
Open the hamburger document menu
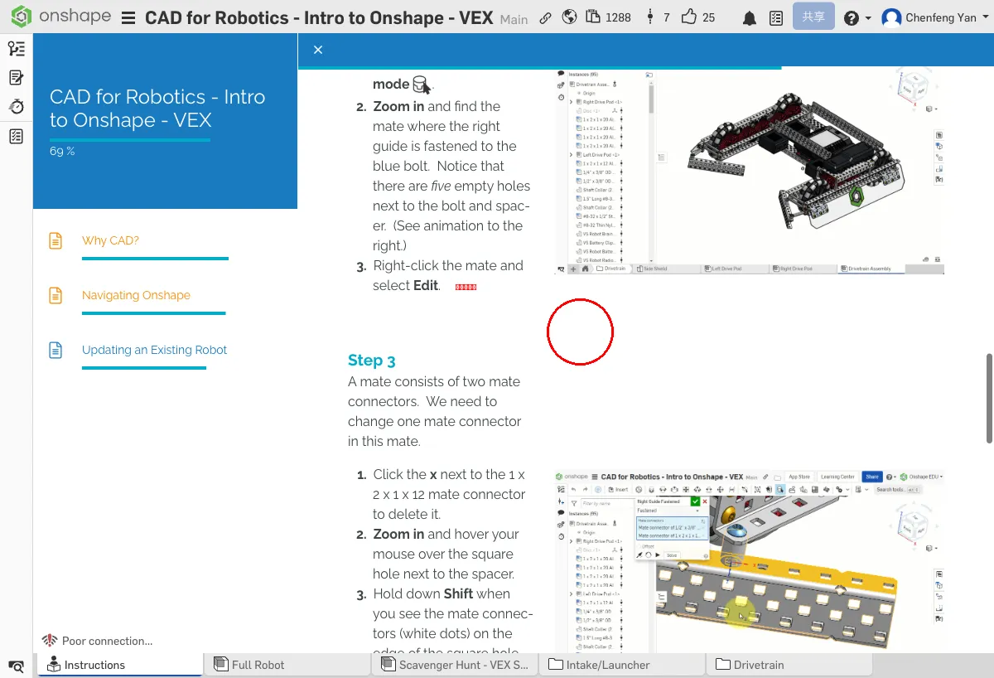[x=128, y=17]
